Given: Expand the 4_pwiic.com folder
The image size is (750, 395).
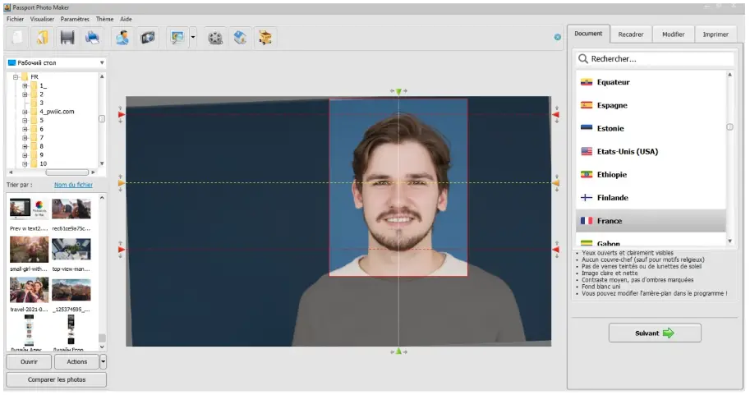Looking at the screenshot, I should pos(25,112).
